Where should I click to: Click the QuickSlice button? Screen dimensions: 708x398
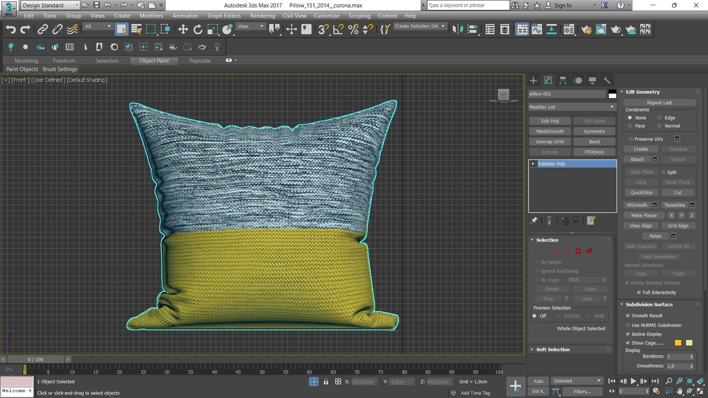[641, 193]
